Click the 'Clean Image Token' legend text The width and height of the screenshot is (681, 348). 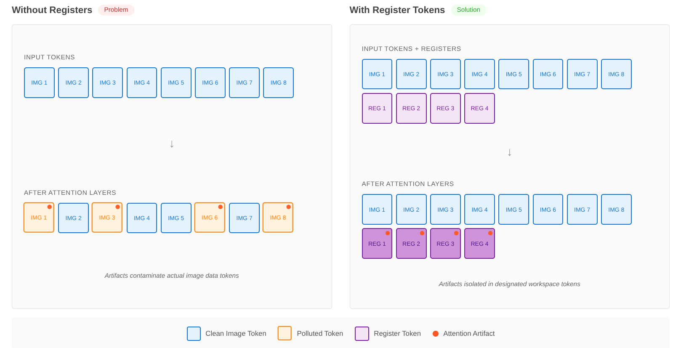tap(236, 334)
